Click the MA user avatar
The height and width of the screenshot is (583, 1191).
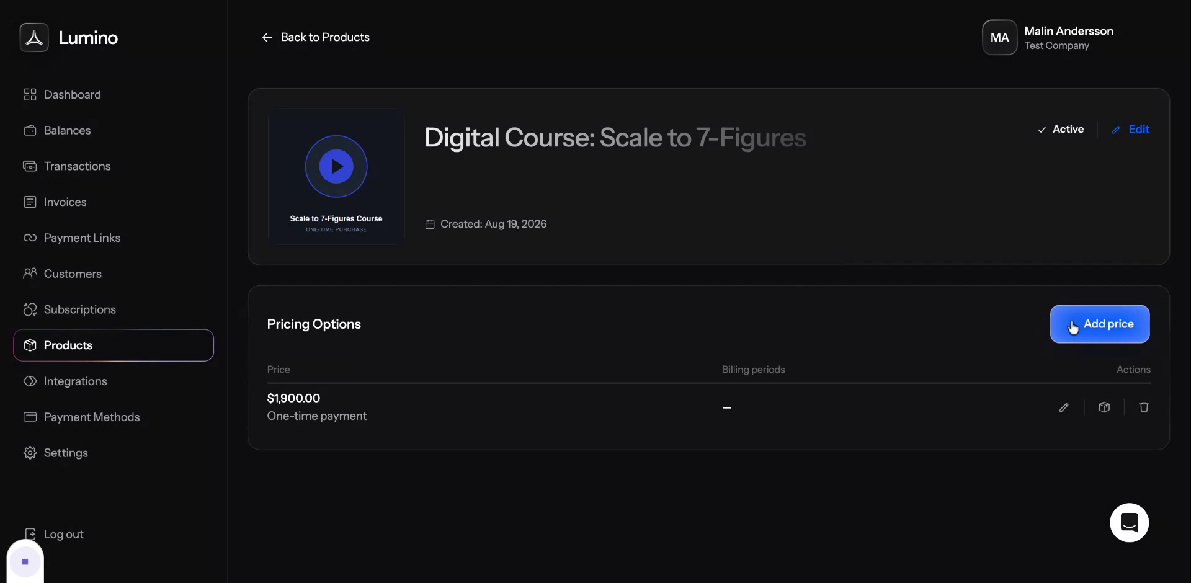tap(999, 37)
